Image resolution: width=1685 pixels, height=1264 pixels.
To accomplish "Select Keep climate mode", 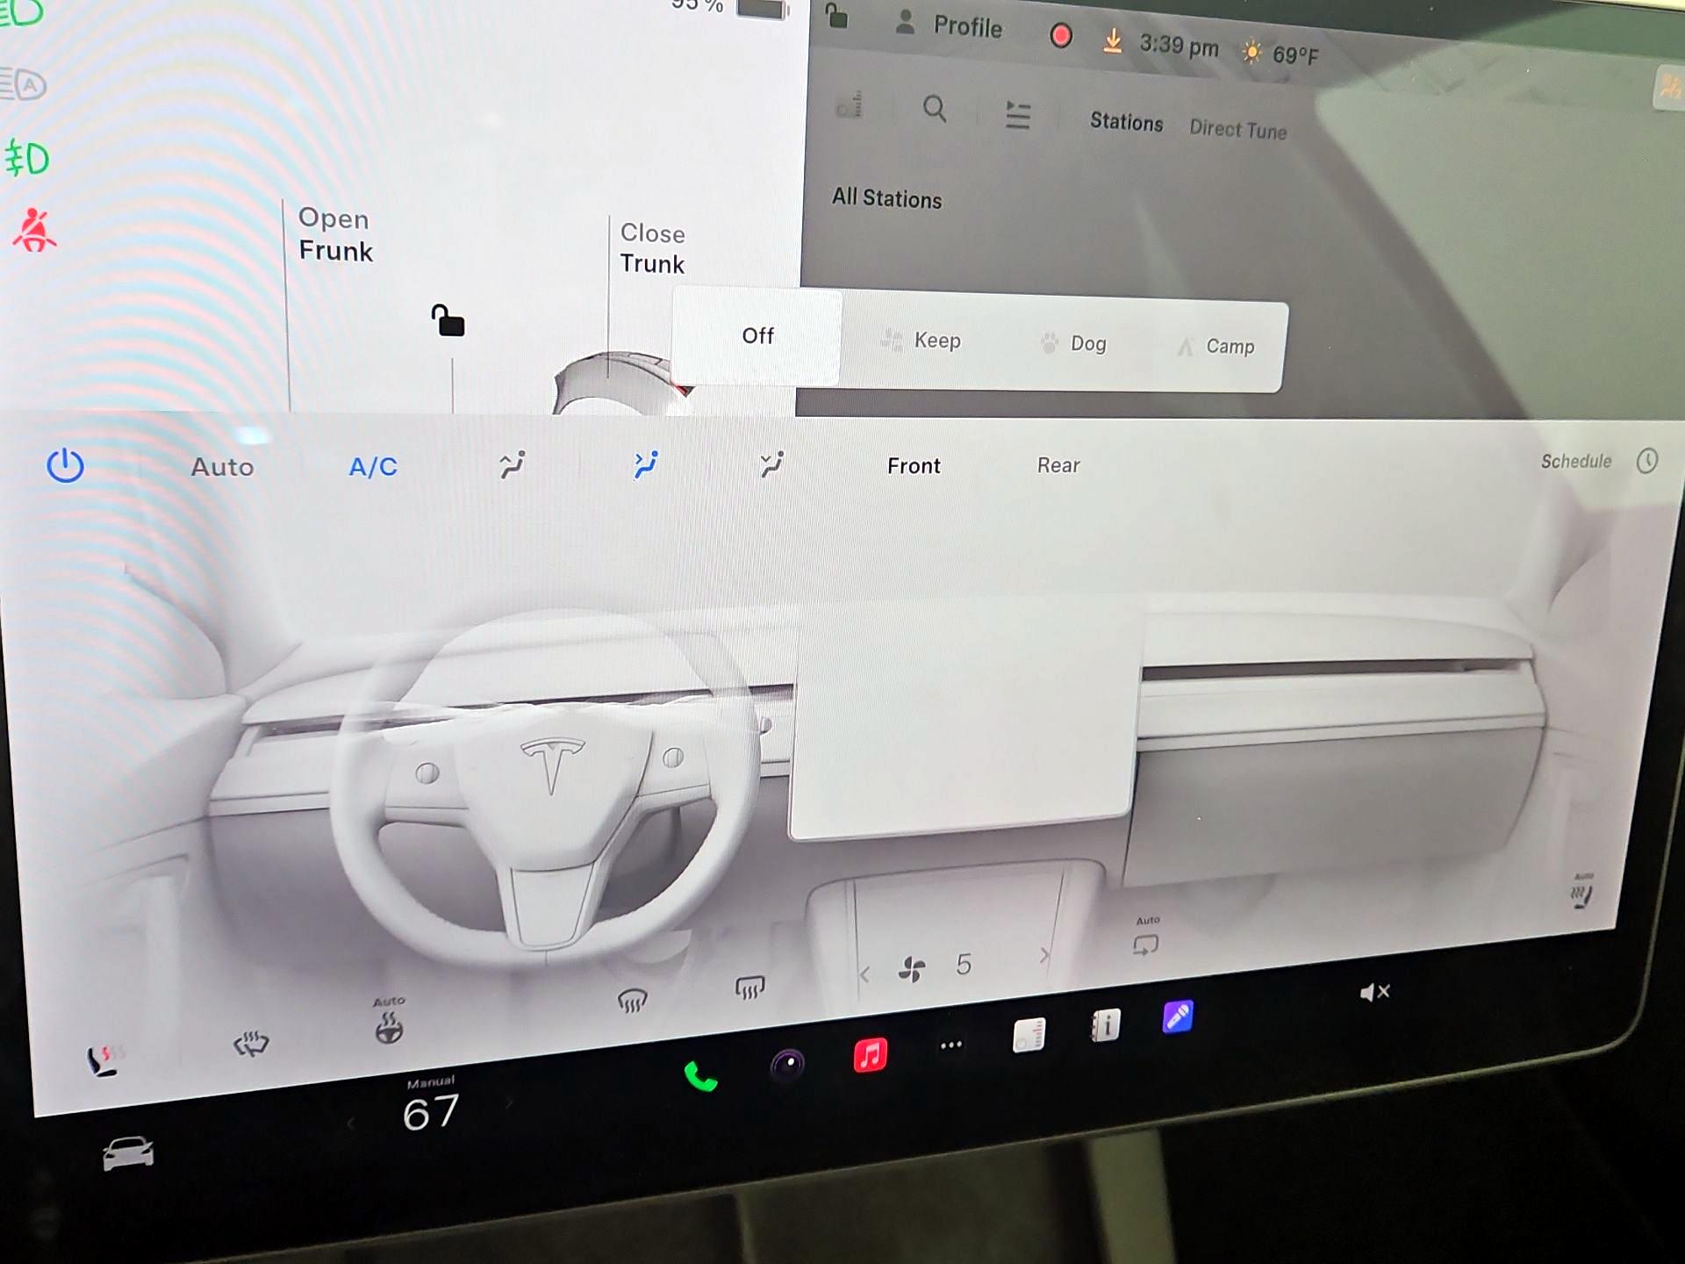I will (921, 341).
